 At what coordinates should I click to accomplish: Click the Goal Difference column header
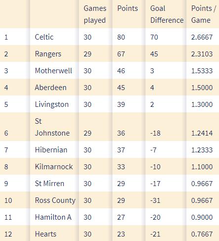tap(167, 14)
